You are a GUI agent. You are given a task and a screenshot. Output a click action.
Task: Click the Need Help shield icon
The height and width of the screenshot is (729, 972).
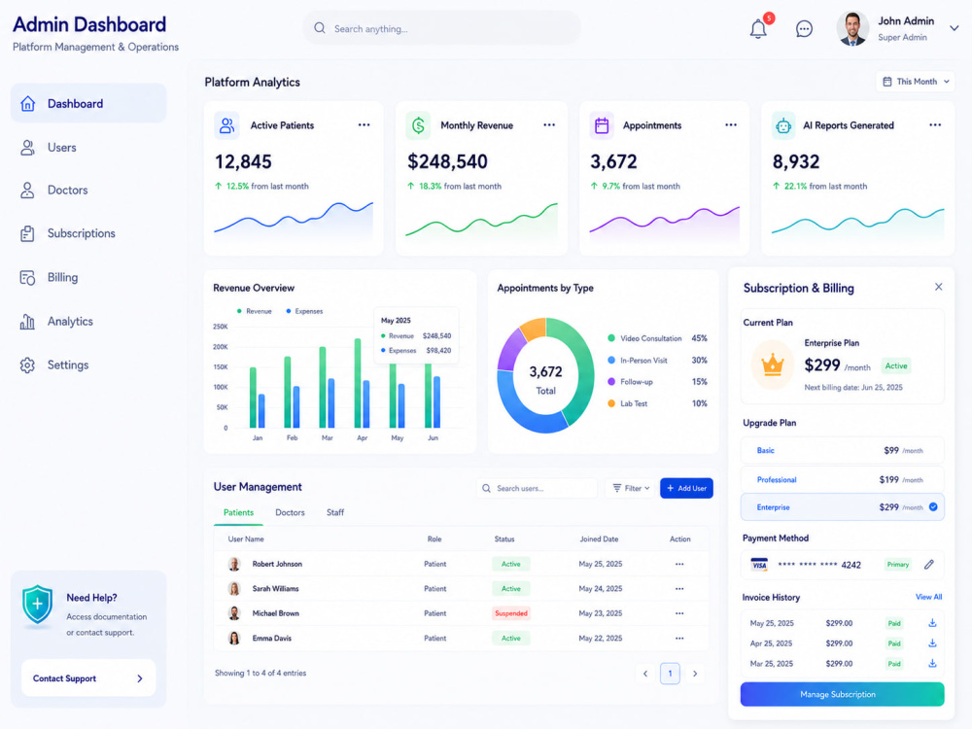pyautogui.click(x=37, y=605)
